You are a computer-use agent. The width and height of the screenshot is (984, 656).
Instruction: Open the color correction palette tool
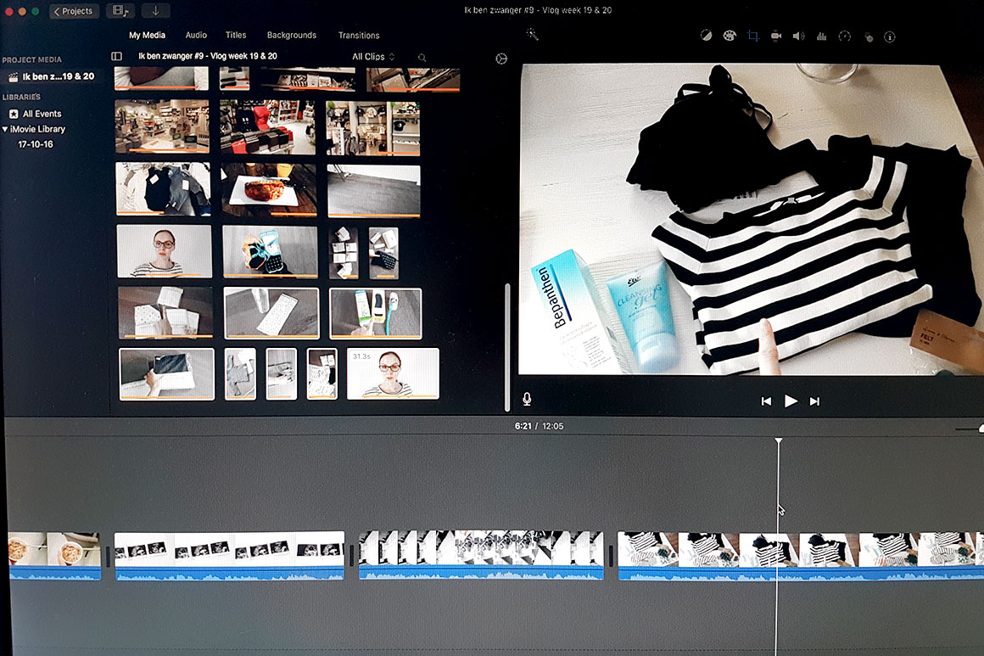pyautogui.click(x=730, y=36)
